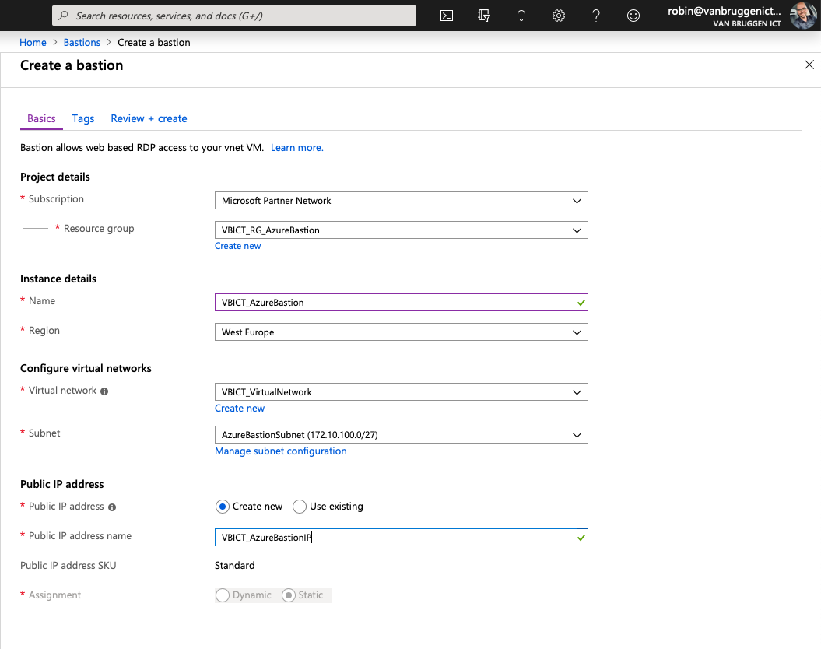Viewport: 821px width, 649px height.
Task: Open portal Settings via the gear icon
Action: tap(558, 16)
